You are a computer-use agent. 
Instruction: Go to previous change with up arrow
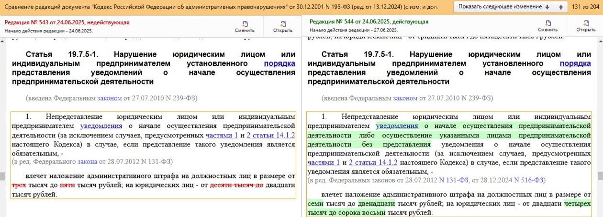point(560,7)
